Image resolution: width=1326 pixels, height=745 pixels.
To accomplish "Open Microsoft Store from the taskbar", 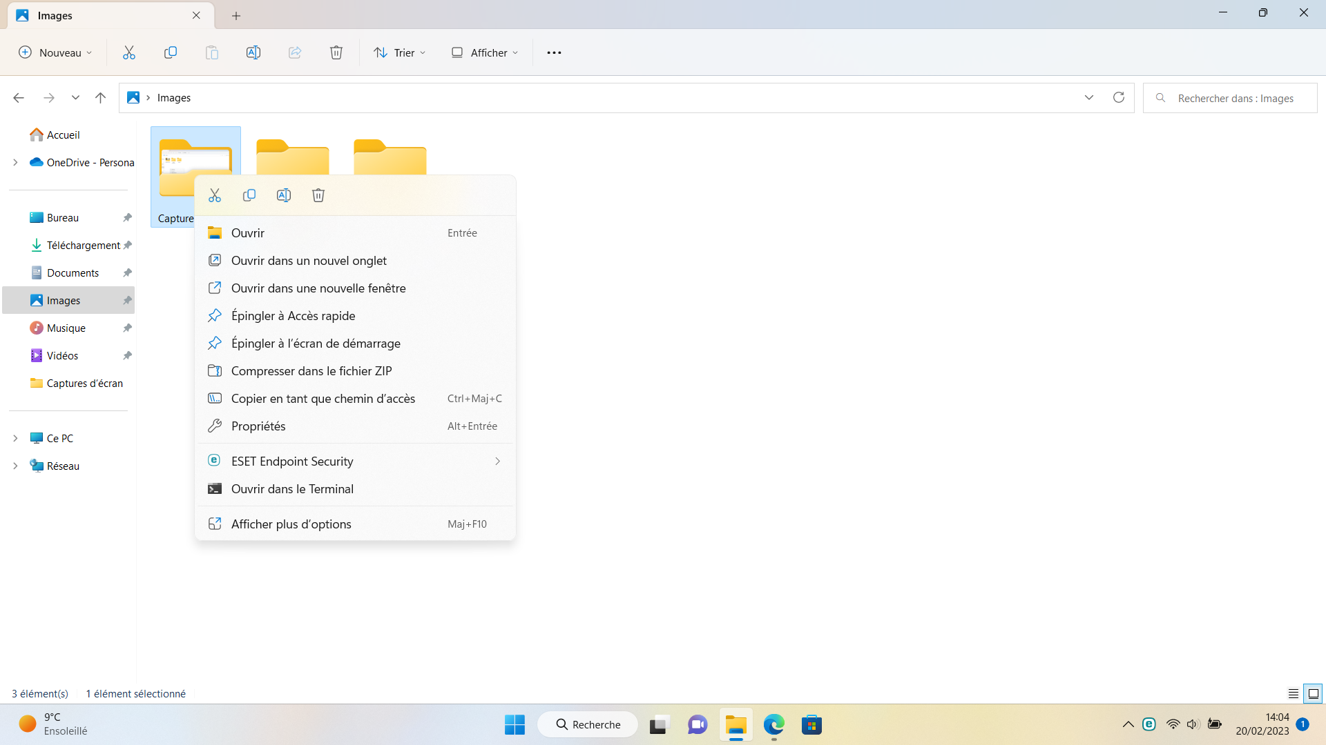I will click(x=811, y=724).
